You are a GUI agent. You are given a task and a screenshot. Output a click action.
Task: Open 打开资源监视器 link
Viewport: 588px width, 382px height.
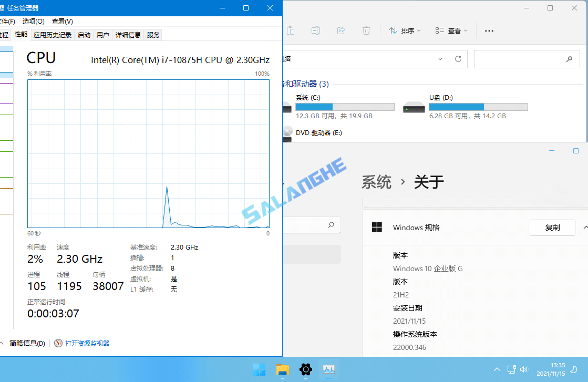click(87, 344)
